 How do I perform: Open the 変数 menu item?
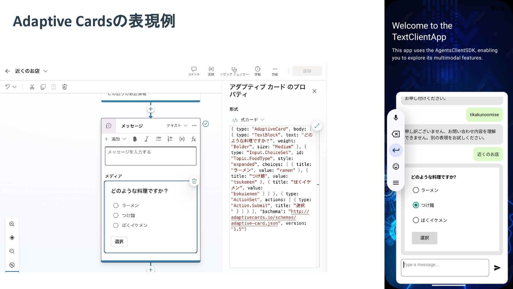[211, 71]
